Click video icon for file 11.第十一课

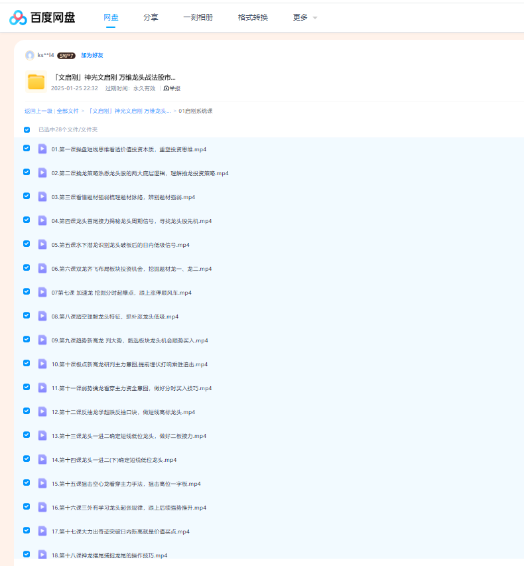pos(42,388)
